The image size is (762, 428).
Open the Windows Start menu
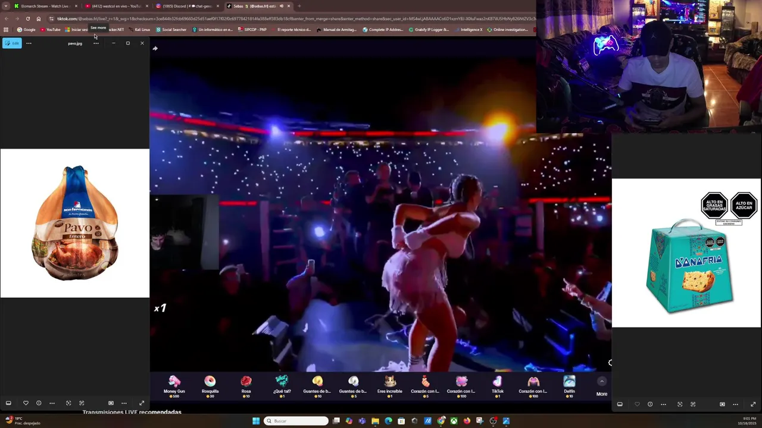pos(256,421)
